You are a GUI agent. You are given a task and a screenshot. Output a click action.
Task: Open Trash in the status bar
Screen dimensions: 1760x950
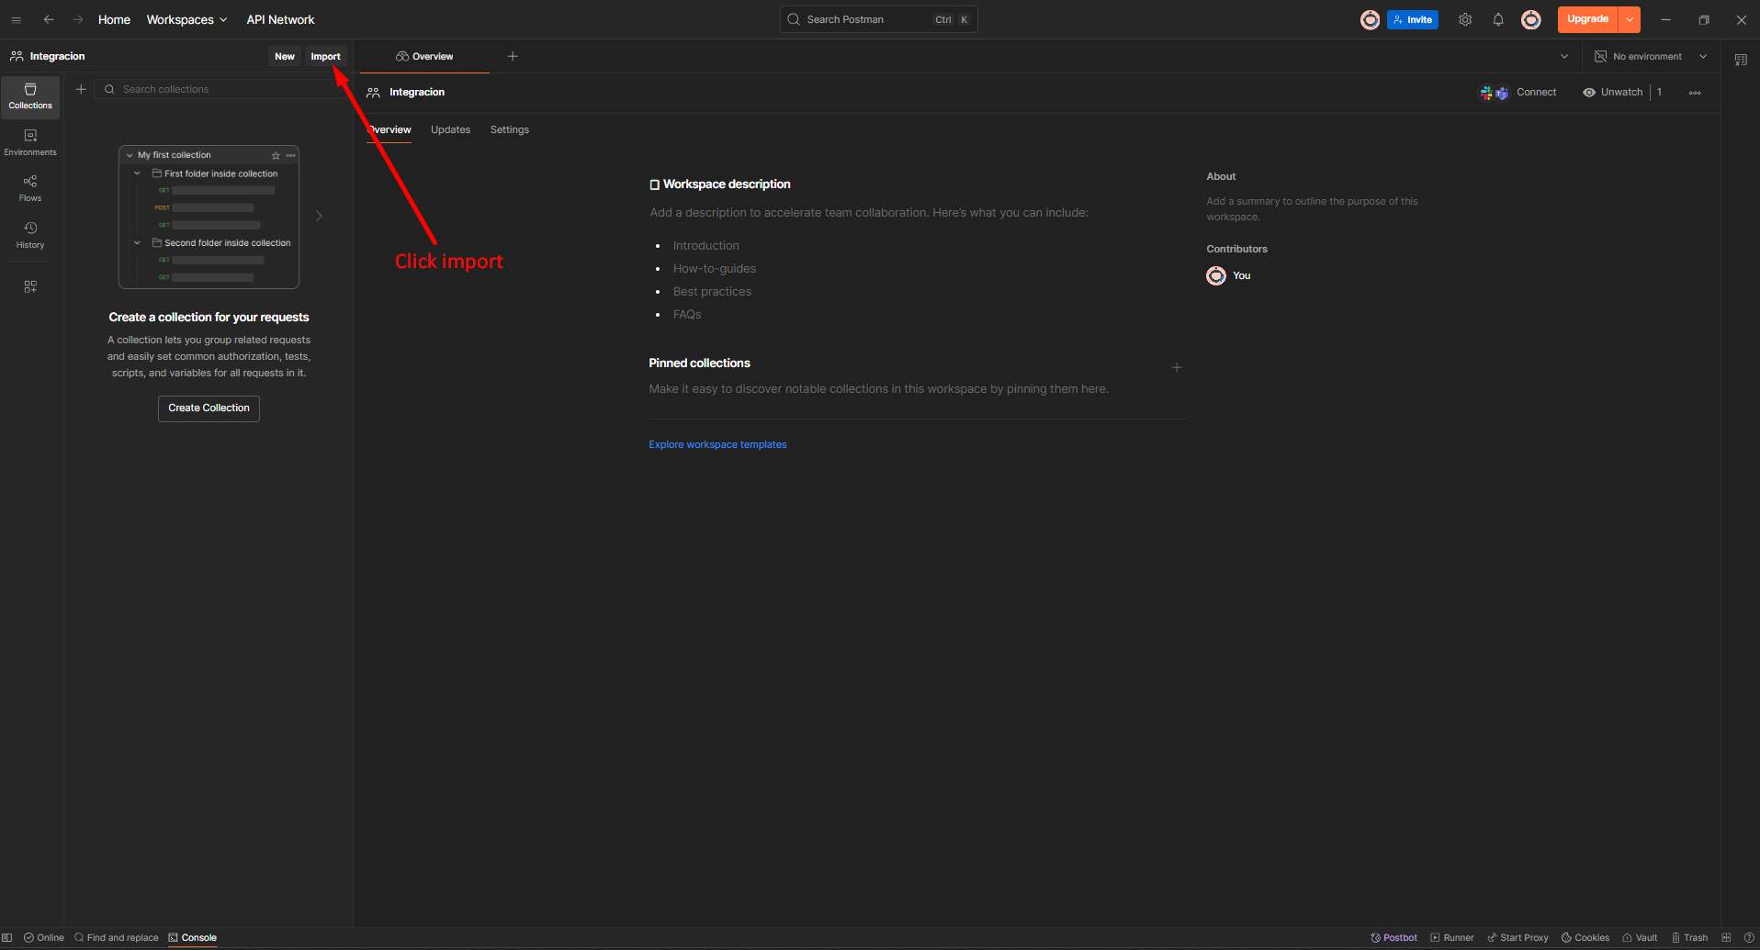(1689, 937)
